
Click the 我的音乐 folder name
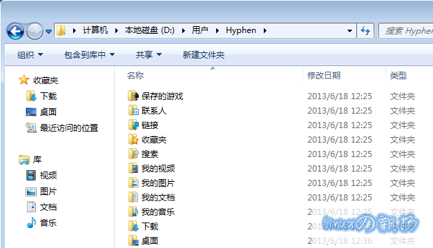(158, 212)
